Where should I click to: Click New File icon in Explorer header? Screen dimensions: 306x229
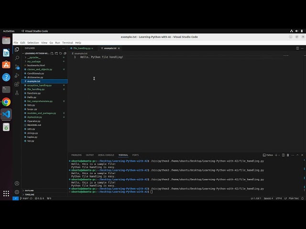coord(52,53)
